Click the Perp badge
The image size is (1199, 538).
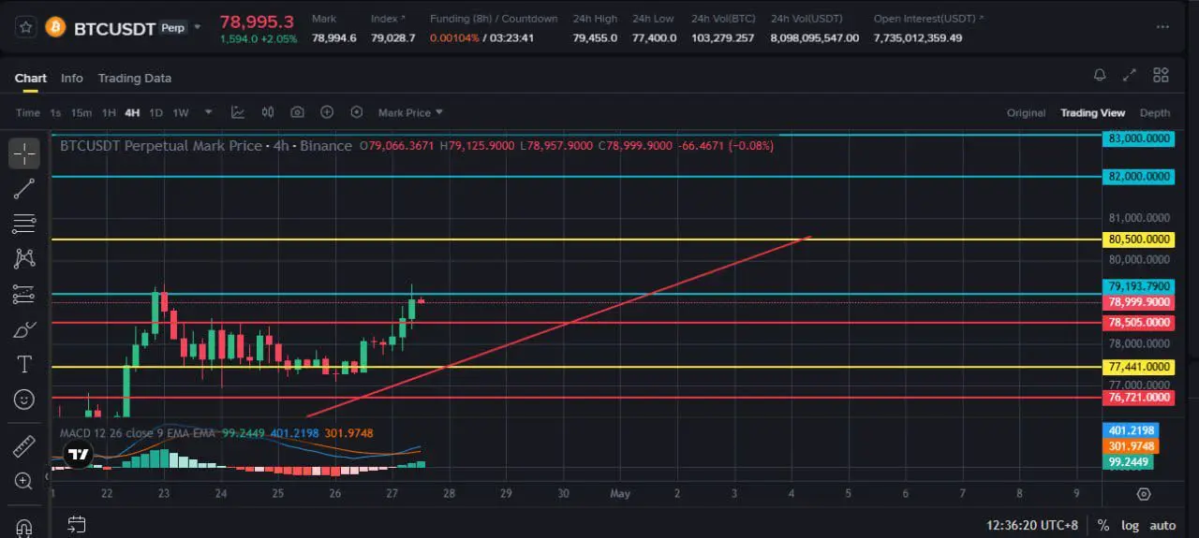click(172, 28)
